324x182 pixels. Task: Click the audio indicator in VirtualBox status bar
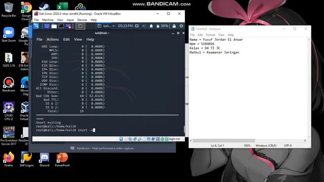point(130,139)
